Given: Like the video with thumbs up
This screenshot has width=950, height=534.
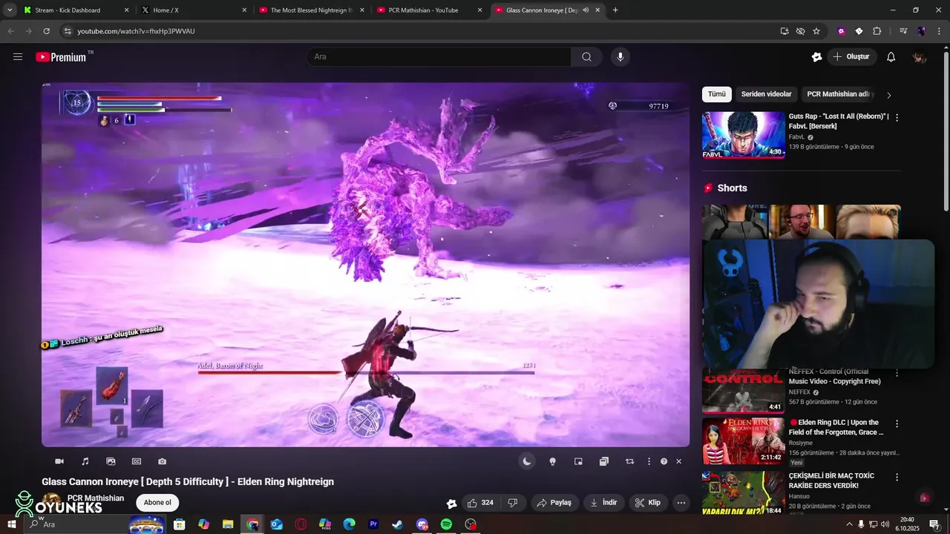Looking at the screenshot, I should 480,502.
